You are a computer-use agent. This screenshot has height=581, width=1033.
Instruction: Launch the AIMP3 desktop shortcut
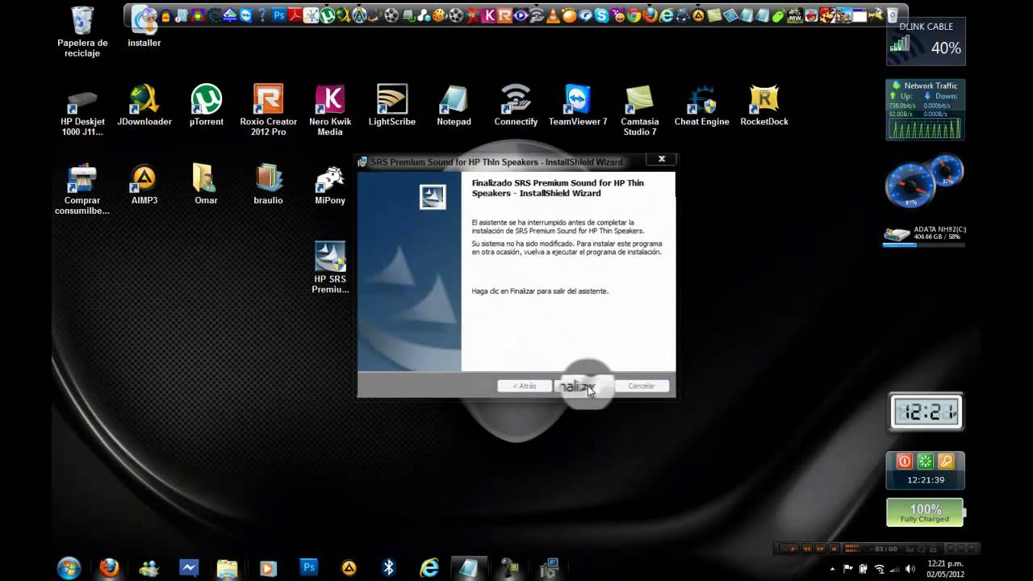[144, 185]
